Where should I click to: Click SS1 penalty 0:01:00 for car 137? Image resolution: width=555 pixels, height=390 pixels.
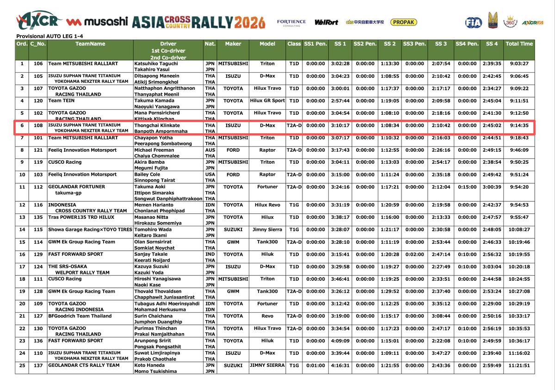coord(315,365)
